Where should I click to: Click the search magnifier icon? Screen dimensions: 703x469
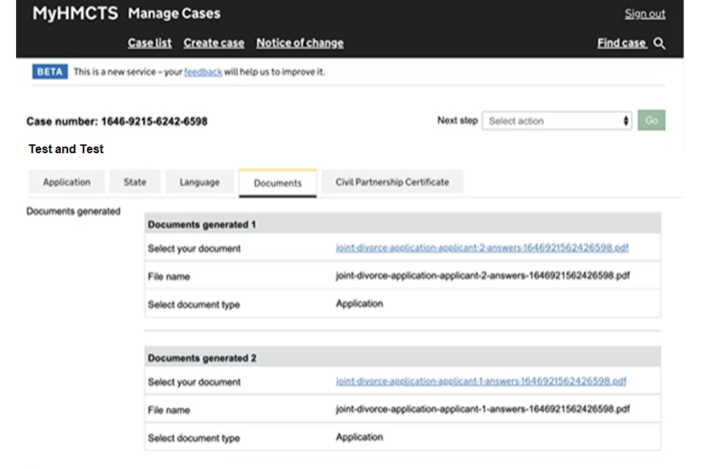(x=659, y=44)
